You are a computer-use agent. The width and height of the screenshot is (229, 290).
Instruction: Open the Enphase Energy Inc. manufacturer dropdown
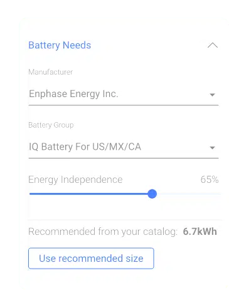[124, 94]
